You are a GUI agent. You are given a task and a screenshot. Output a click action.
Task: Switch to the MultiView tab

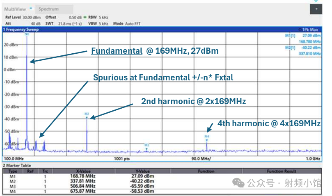(15, 9)
